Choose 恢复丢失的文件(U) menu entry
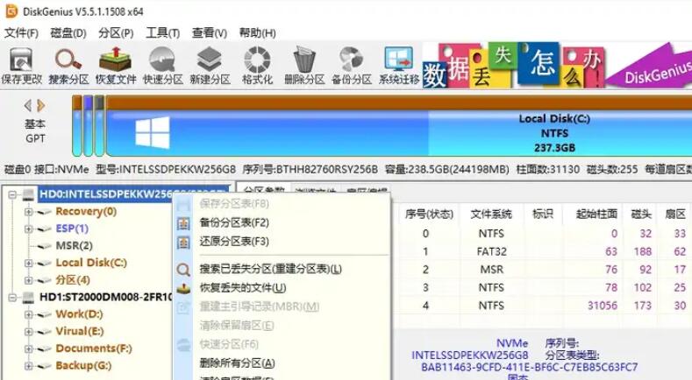Screen dimensions: 692x380 pyautogui.click(x=243, y=288)
